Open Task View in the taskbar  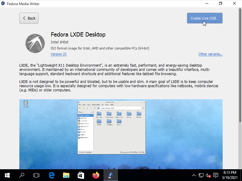point(36,175)
